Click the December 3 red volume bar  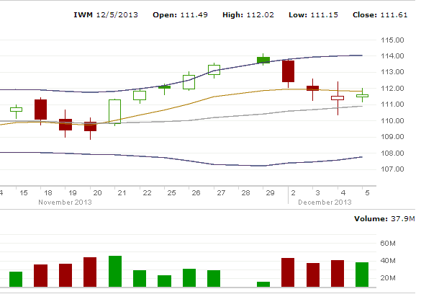point(313,275)
